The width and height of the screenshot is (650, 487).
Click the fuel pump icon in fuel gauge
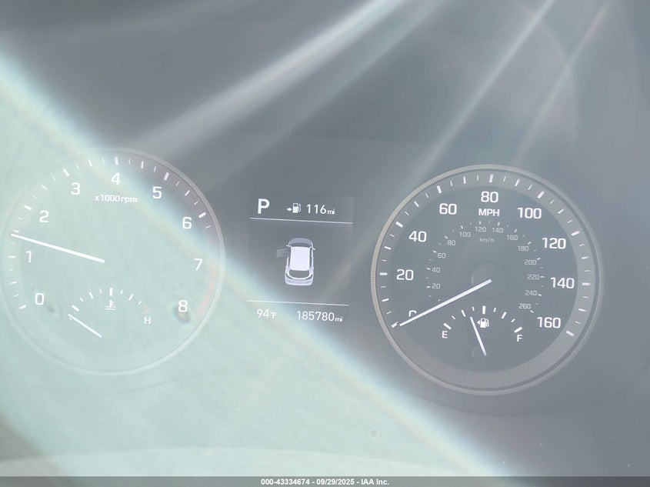pos(483,321)
